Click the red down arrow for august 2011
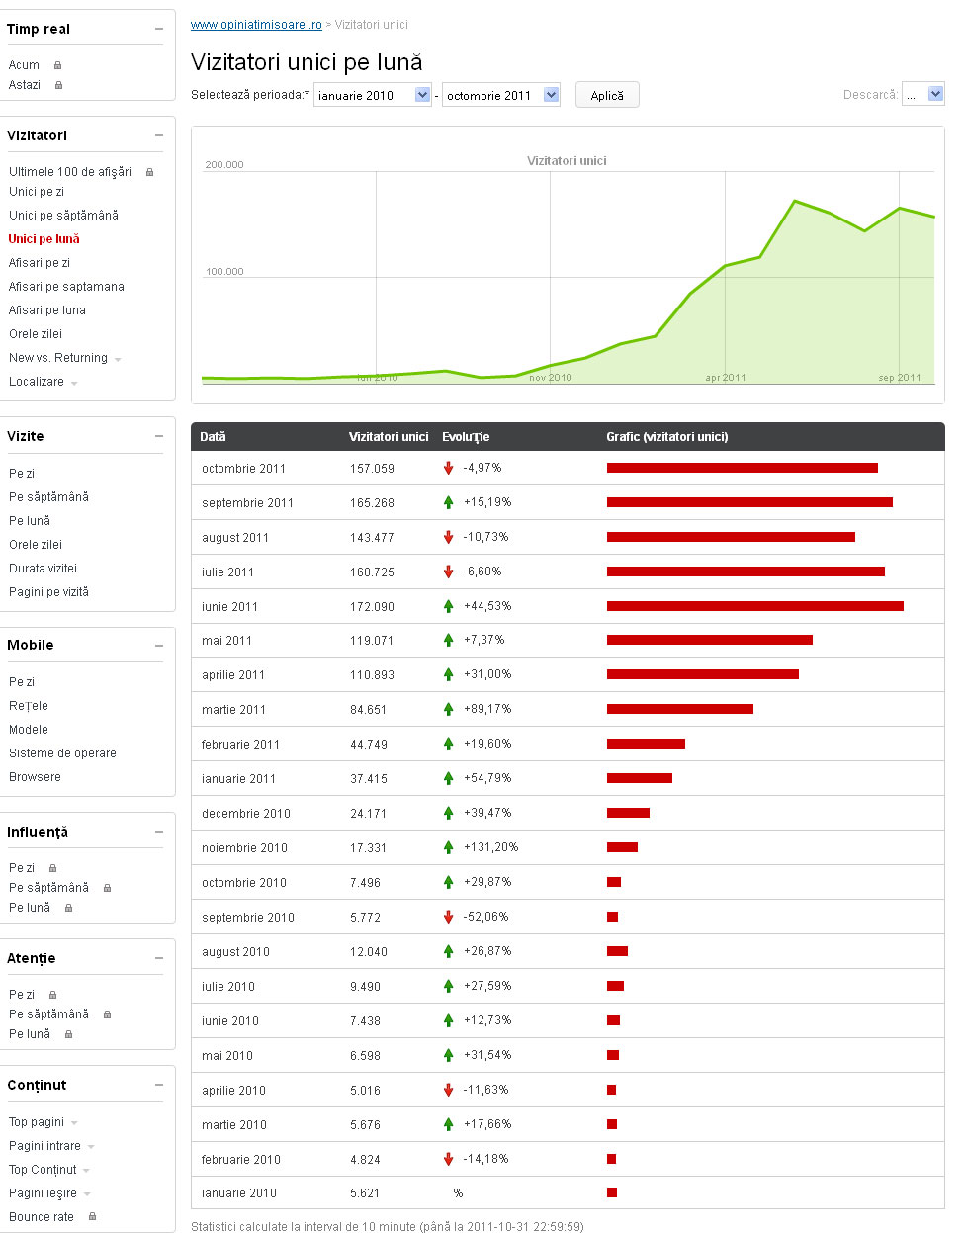965x1233 pixels. (x=448, y=537)
